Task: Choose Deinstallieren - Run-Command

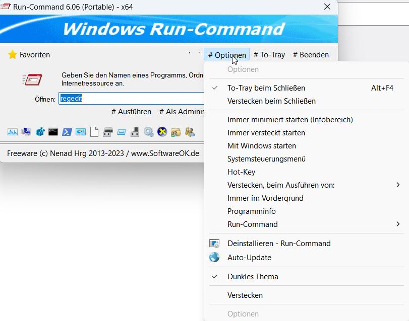Action: coord(306,244)
